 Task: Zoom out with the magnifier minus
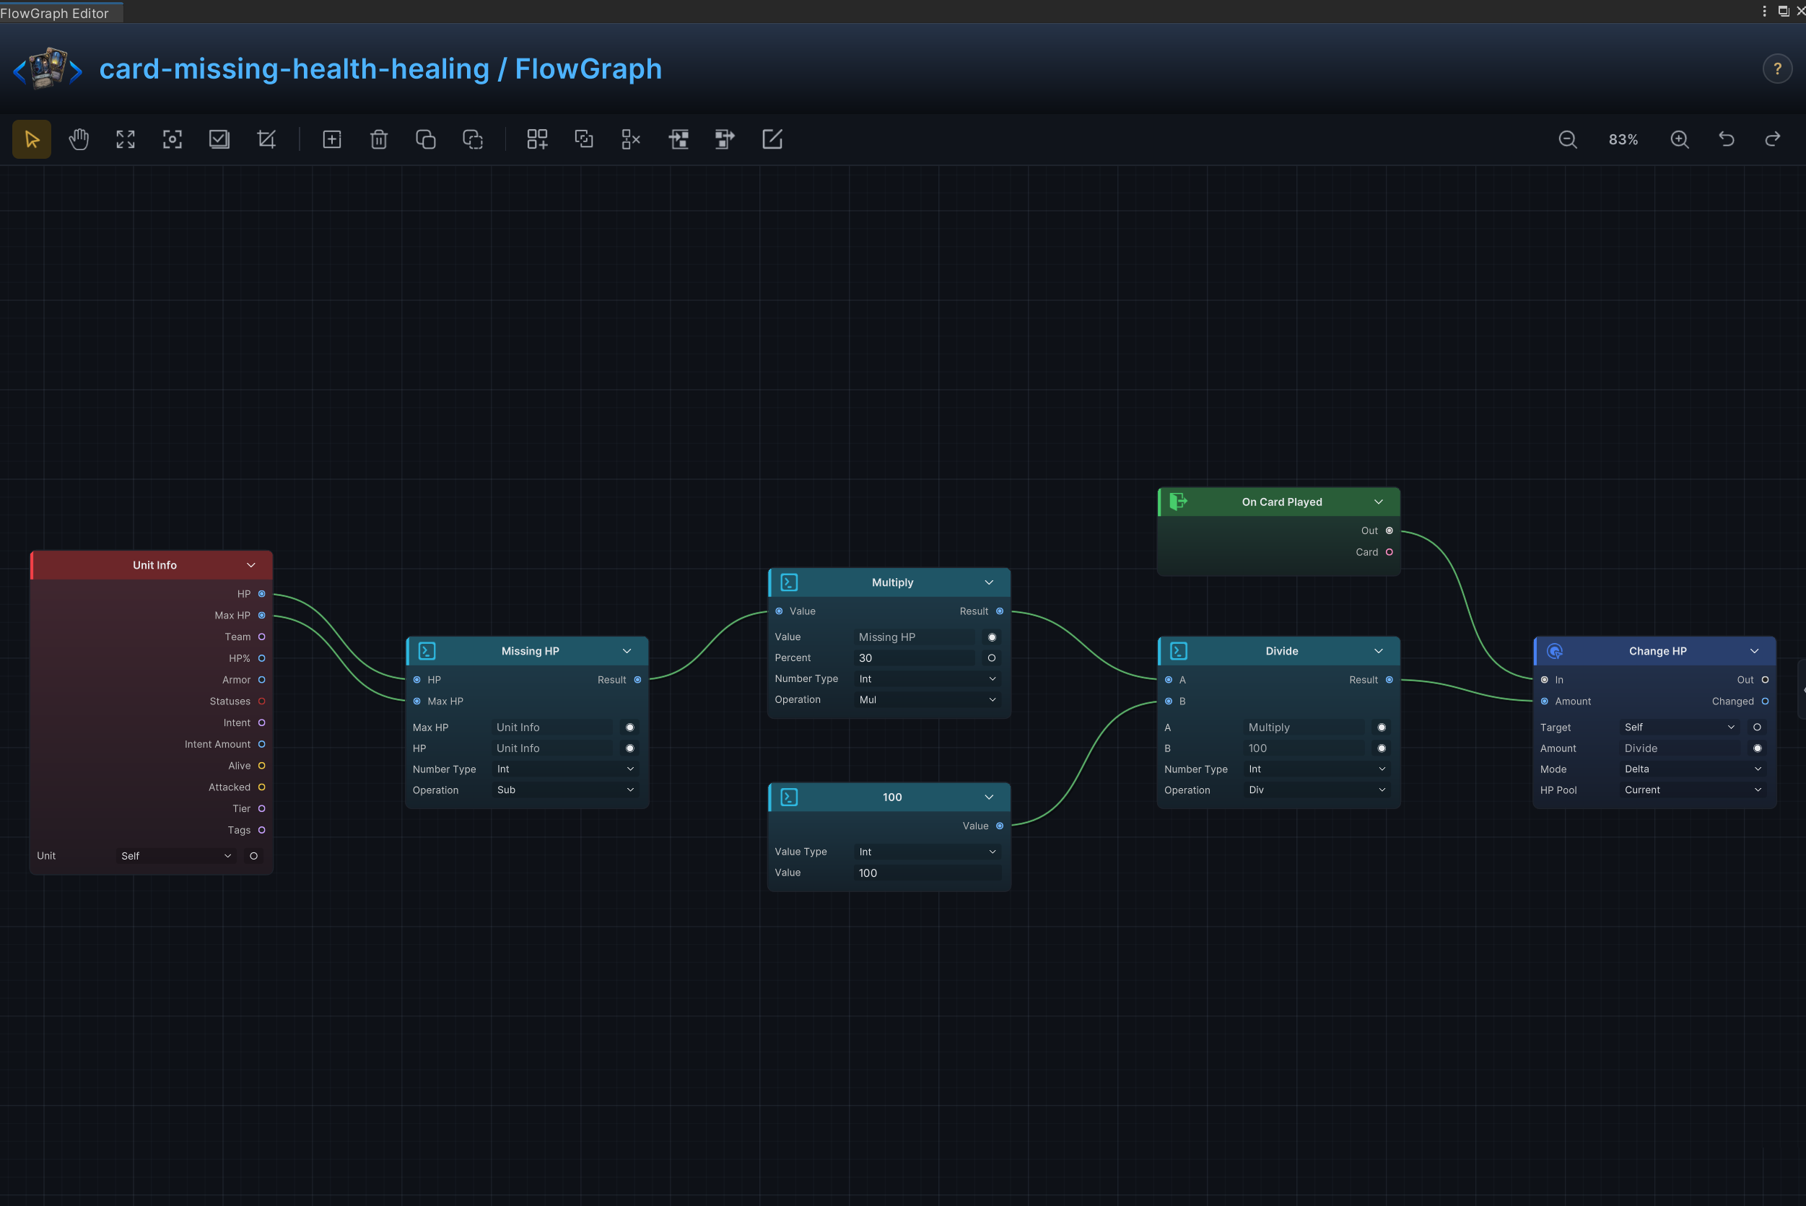(x=1568, y=139)
